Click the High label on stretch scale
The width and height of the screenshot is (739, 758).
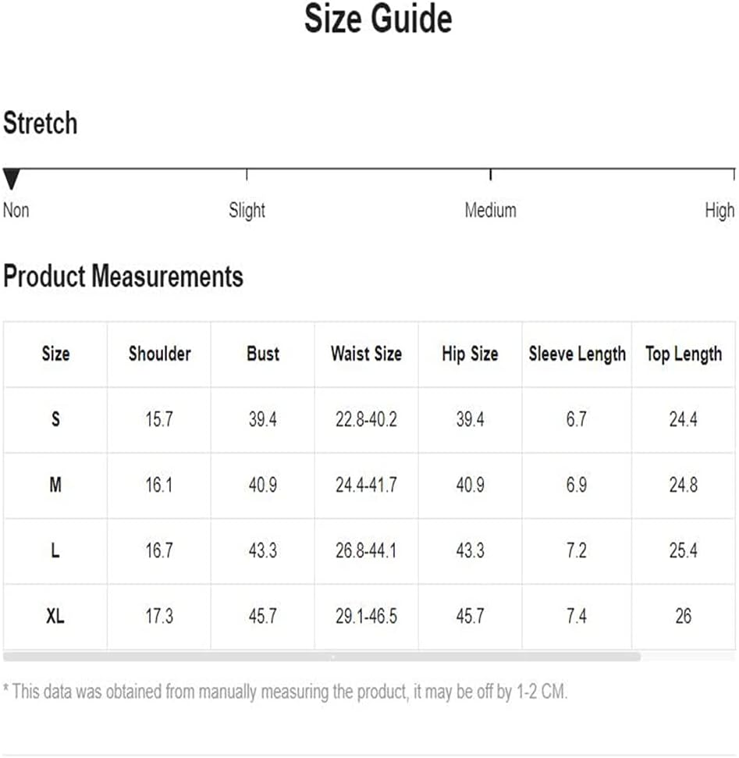click(719, 212)
